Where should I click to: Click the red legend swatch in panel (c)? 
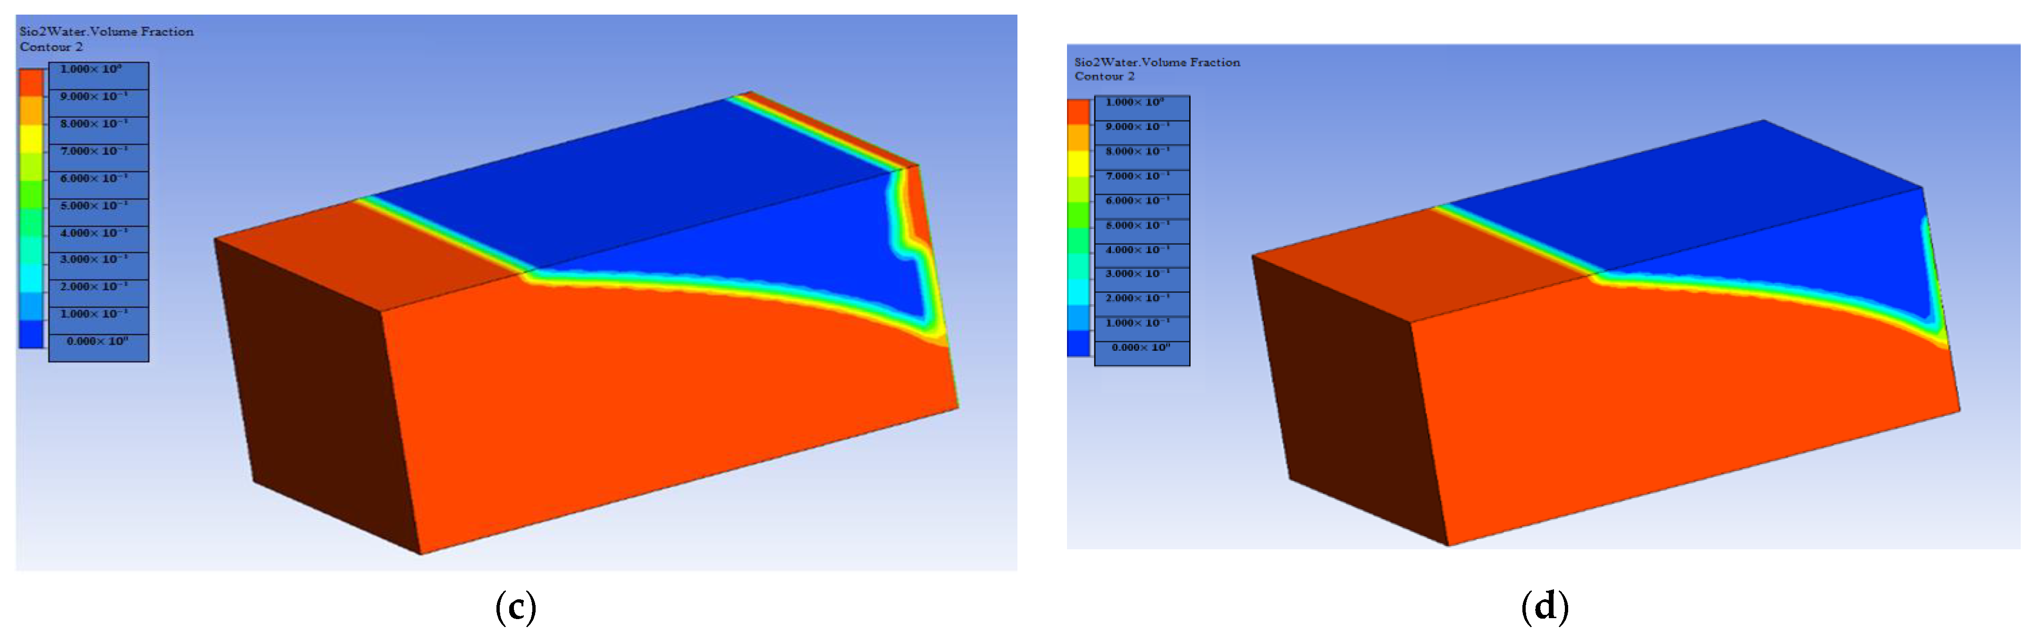coord(32,82)
